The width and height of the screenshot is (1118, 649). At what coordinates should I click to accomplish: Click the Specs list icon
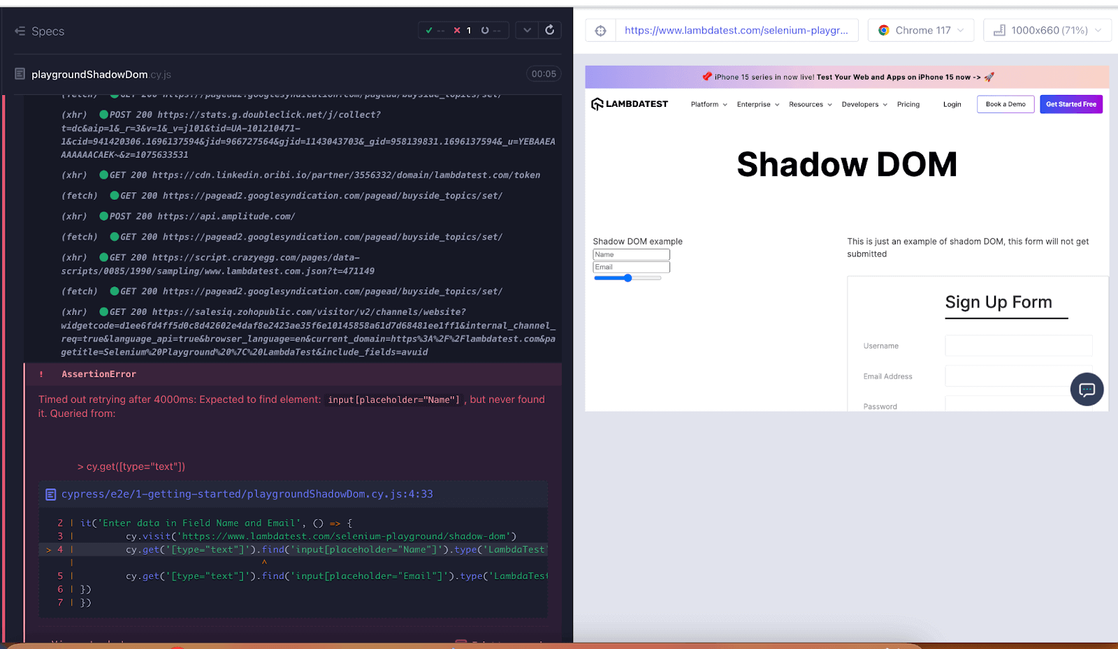point(20,31)
